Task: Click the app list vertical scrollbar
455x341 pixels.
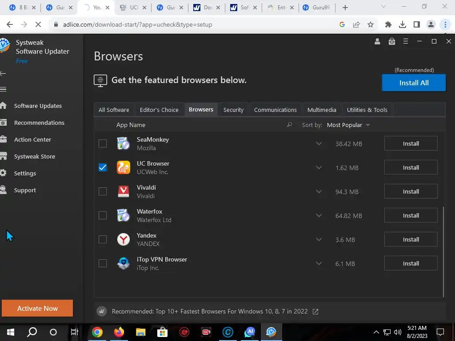Action: pyautogui.click(x=444, y=252)
